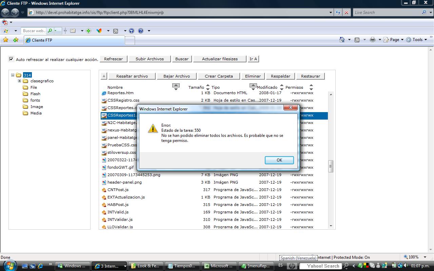Image resolution: width=434 pixels, height=271 pixels.
Task: Click the file list scrollbar thumb
Action: [331, 166]
